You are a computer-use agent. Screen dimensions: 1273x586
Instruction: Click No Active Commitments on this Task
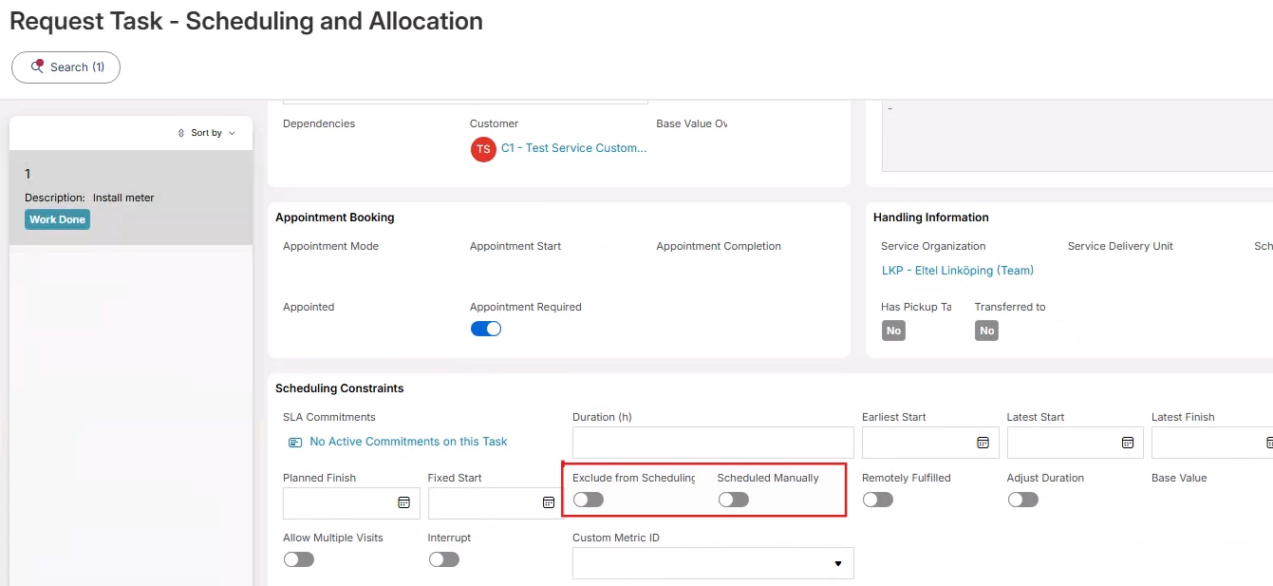(x=408, y=442)
